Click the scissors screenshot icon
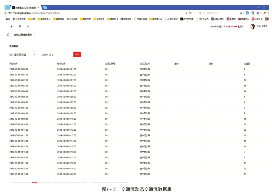272x195 pixels. coord(258,13)
